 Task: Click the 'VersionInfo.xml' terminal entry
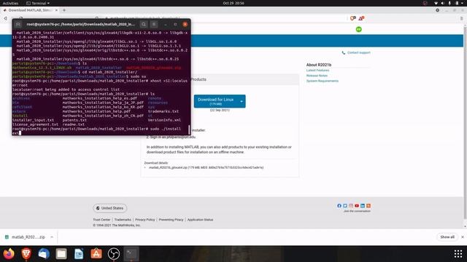point(164,120)
